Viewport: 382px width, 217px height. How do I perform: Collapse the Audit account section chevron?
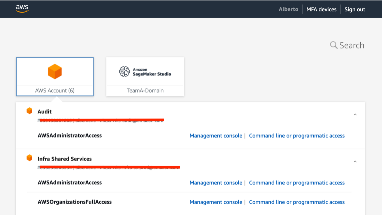355,114
